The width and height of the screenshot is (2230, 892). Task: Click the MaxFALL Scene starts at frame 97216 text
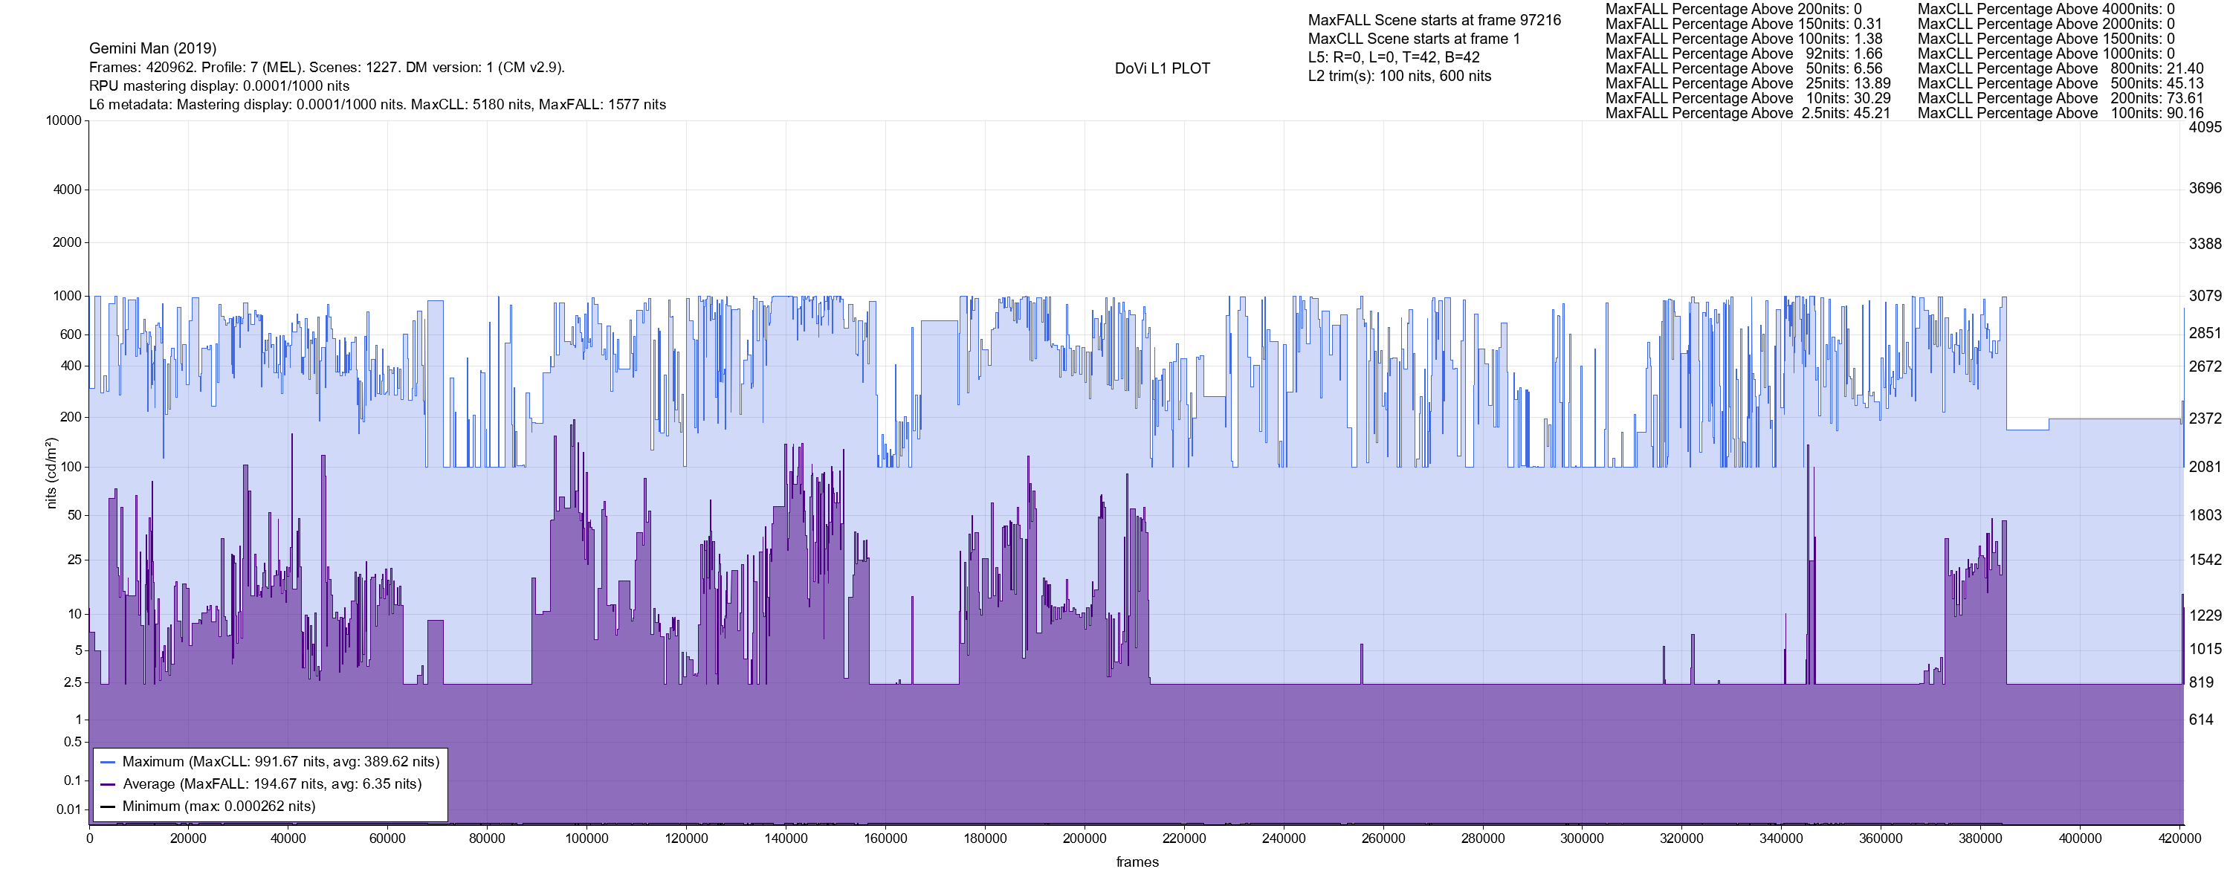tap(1434, 20)
